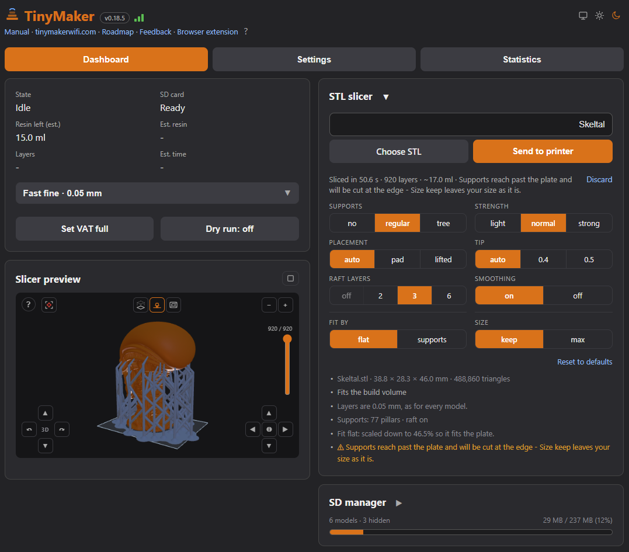Pan left with the left arrow button
This screenshot has height=552, width=629.
tap(253, 429)
